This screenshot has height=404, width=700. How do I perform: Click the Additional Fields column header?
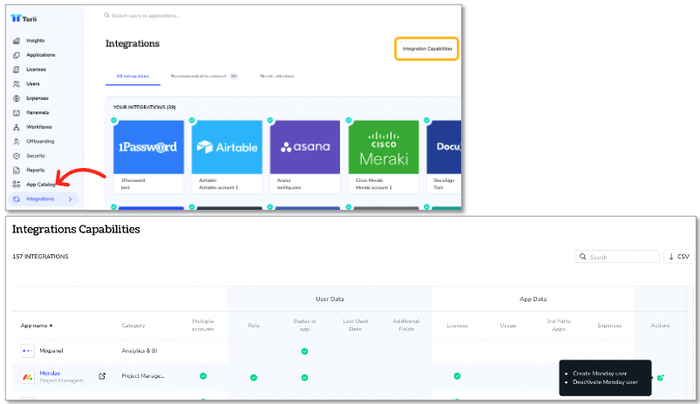pos(406,325)
